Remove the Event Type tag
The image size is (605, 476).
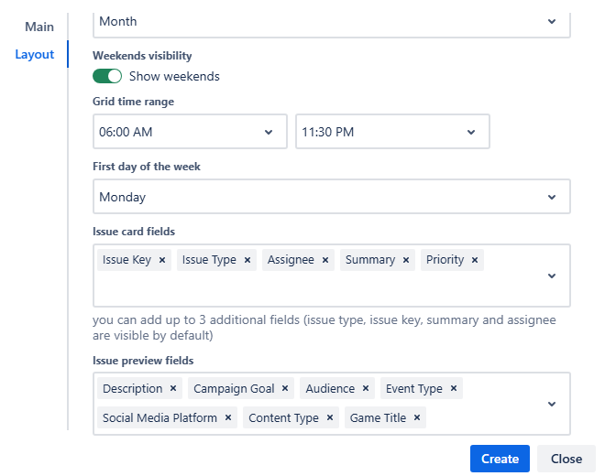tap(454, 389)
